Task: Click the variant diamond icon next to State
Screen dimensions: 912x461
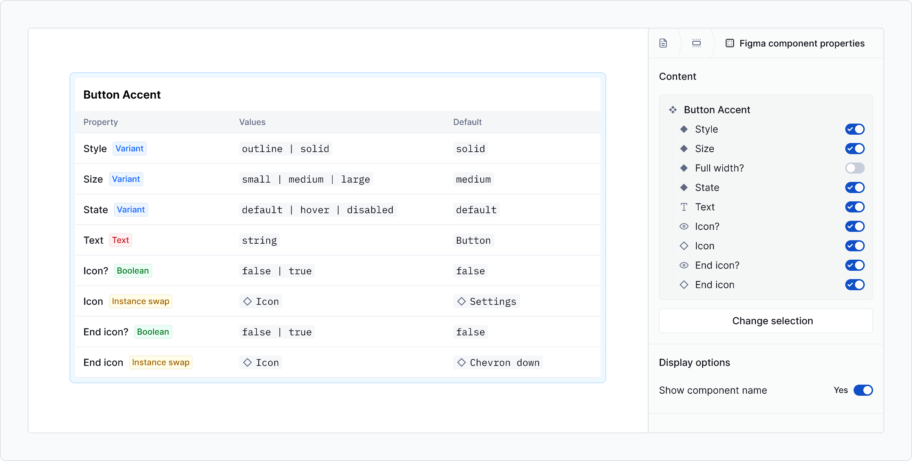Action: coord(684,187)
